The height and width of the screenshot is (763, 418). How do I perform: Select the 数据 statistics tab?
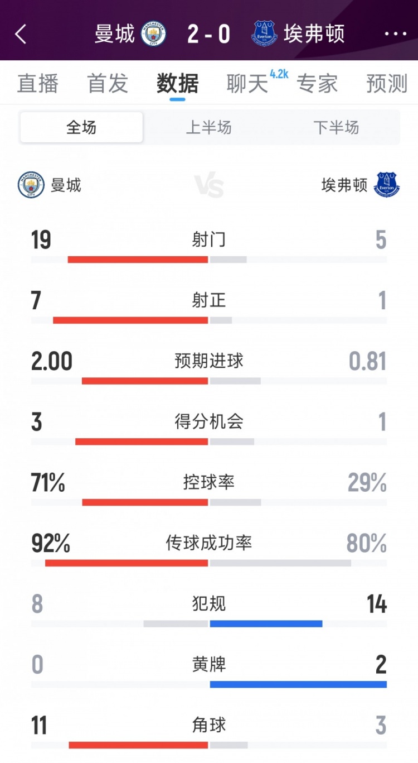click(177, 84)
